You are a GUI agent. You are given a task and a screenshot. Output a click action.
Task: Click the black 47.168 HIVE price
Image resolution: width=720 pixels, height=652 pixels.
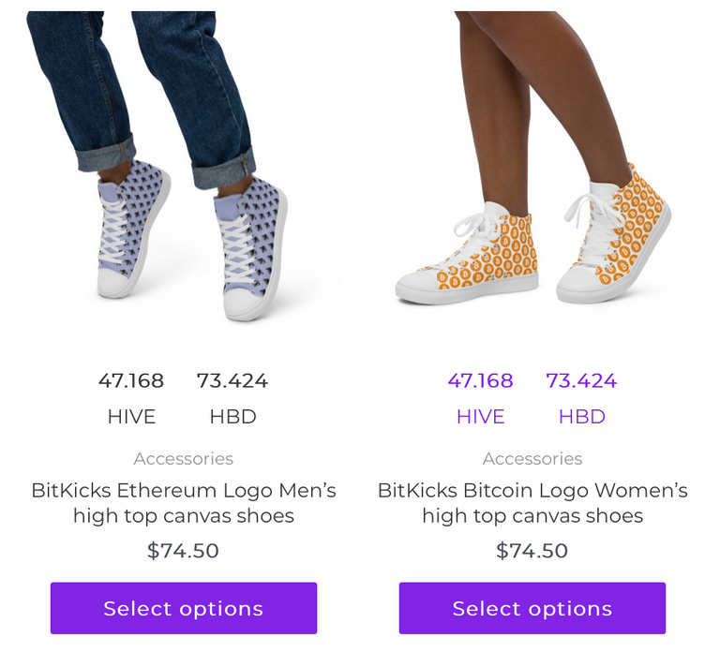[x=131, y=381]
